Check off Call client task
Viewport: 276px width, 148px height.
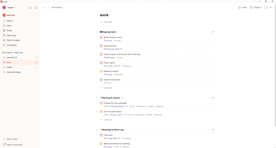[101, 135]
